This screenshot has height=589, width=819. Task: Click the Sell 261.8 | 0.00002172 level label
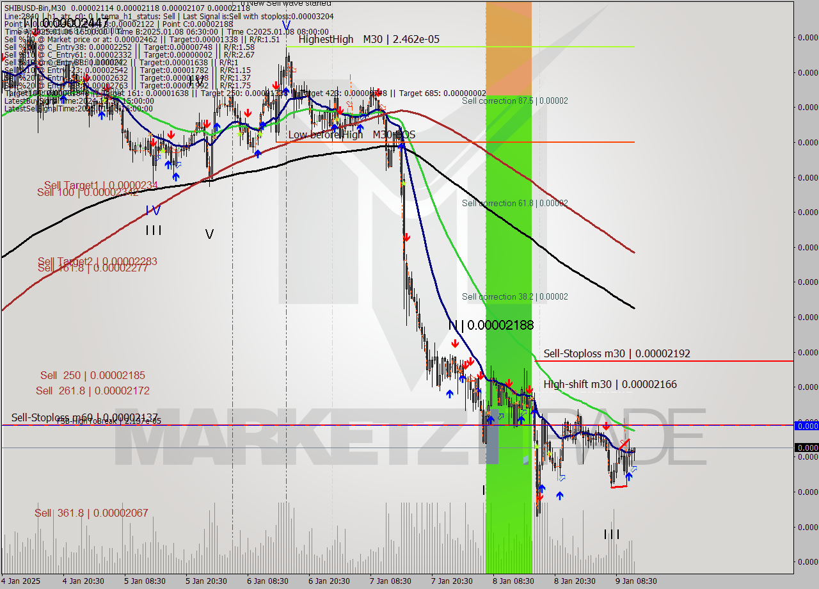click(x=93, y=391)
